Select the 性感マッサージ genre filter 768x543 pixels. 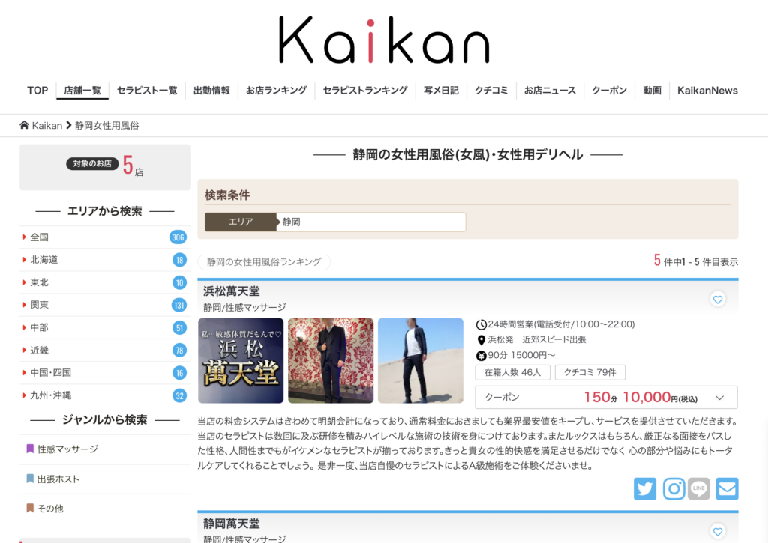(x=67, y=449)
